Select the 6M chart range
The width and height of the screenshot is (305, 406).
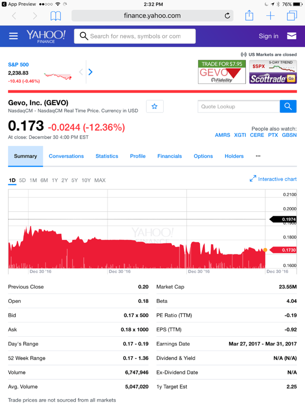click(x=44, y=180)
